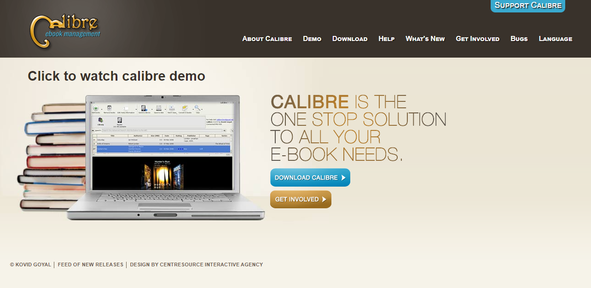This screenshot has height=288, width=591.
Task: Click the orange Get Involved button
Action: pos(301,200)
